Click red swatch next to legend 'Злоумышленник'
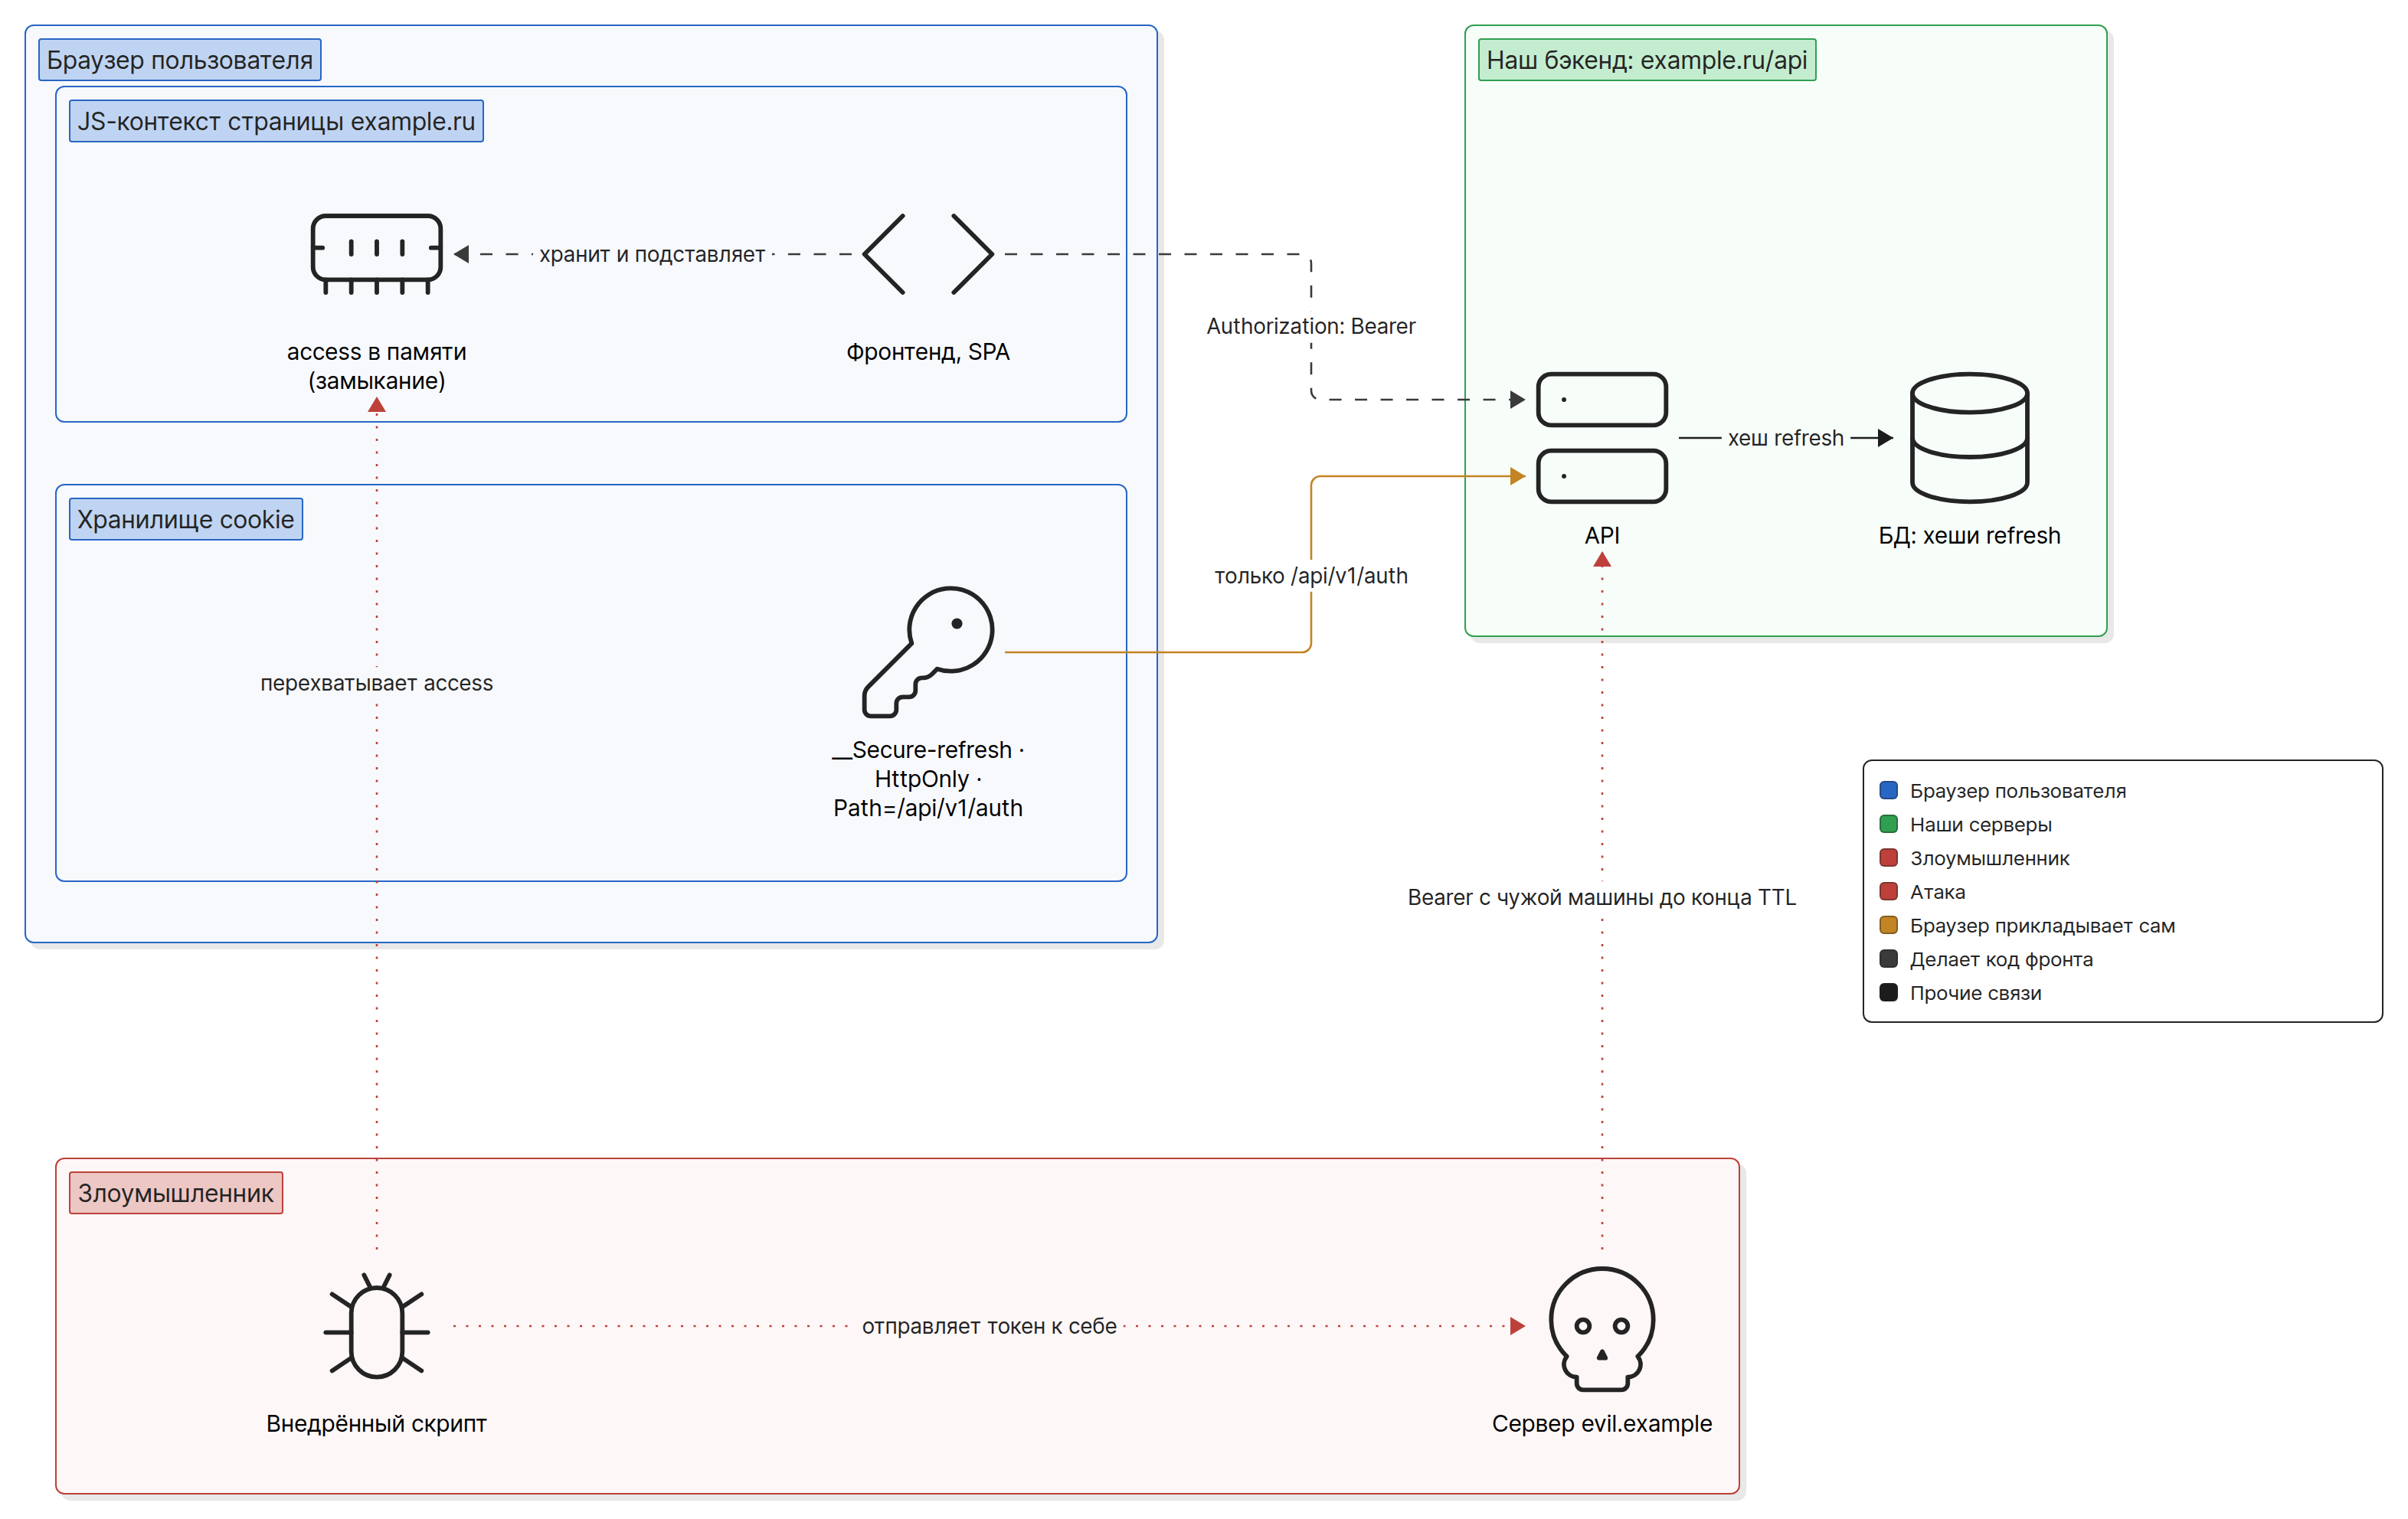This screenshot has width=2408, height=1519. coord(1888,857)
